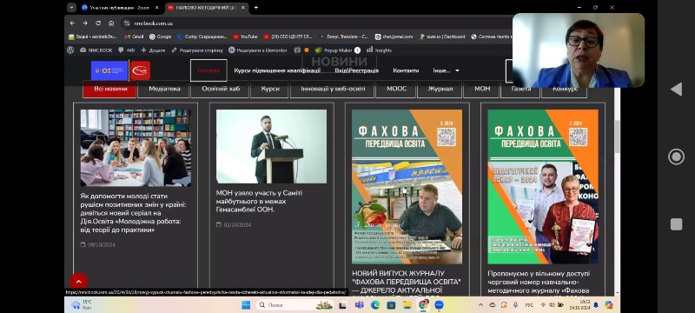Click Редагувати в Elementor
Viewport: 695px width, 313px height.
(258, 50)
